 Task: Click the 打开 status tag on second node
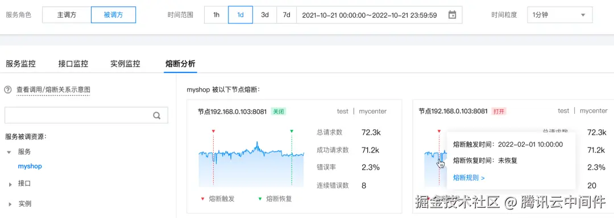tap(499, 112)
